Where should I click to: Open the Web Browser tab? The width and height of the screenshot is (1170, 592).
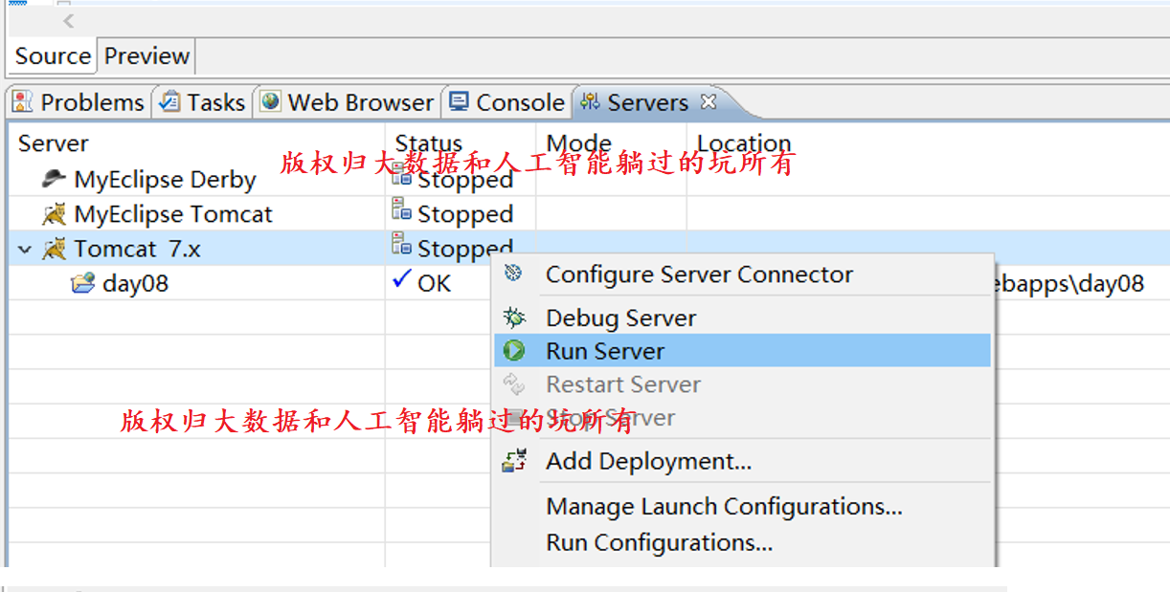tap(348, 102)
